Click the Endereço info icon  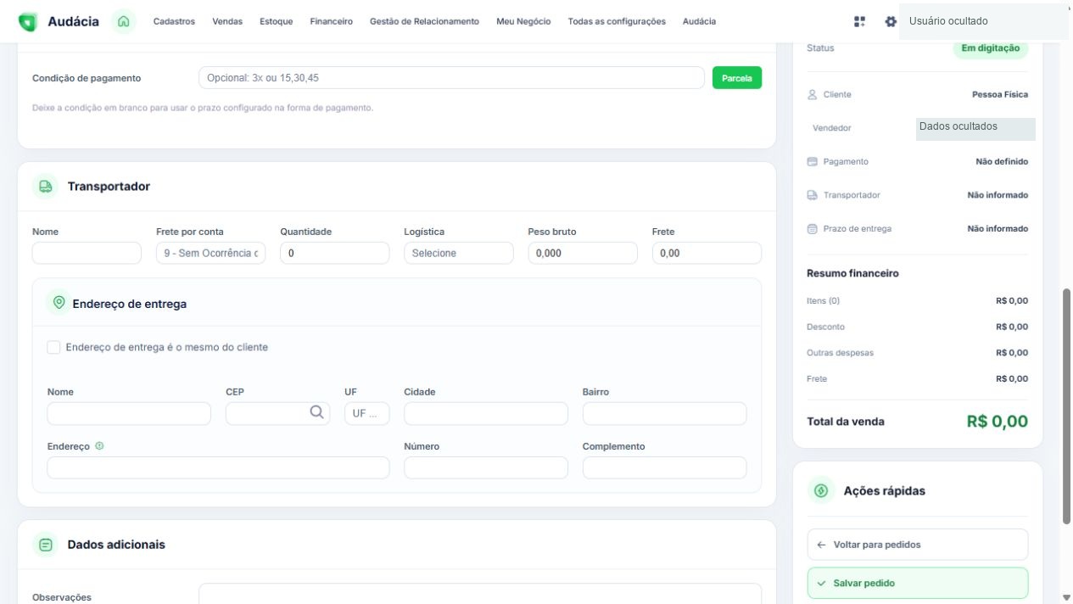[x=99, y=446]
